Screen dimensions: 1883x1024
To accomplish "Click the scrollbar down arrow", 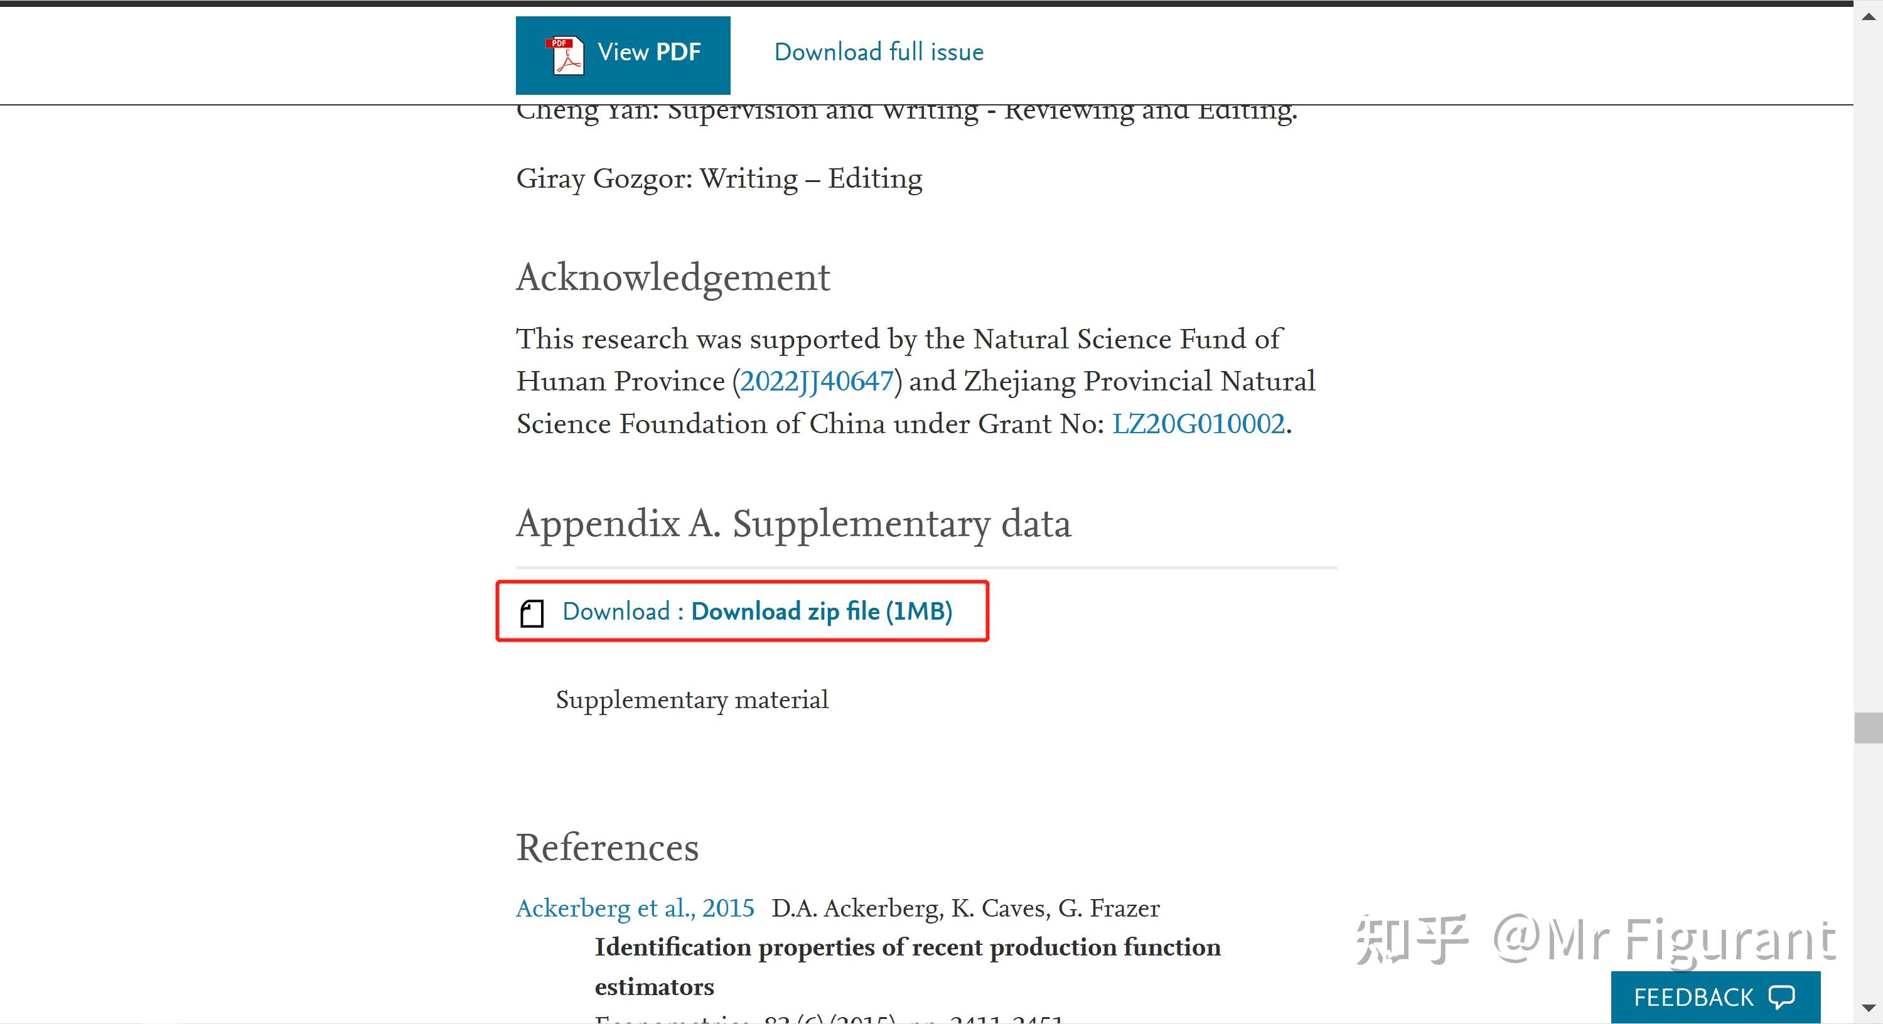I will coord(1869,1008).
